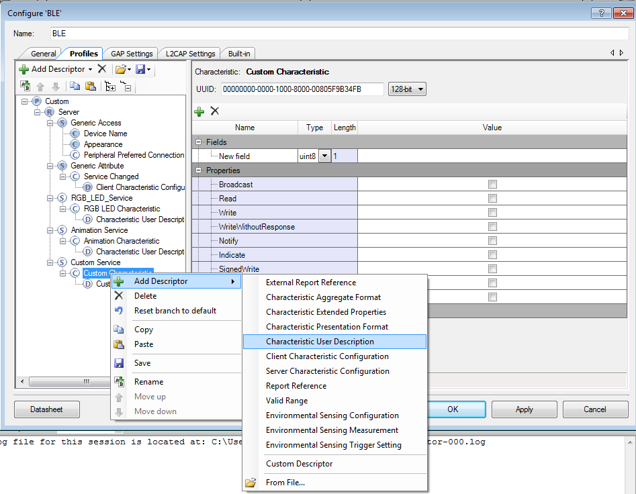Choose Characteristic Presentation Format from submenu
The image size is (636, 494).
(334, 327)
